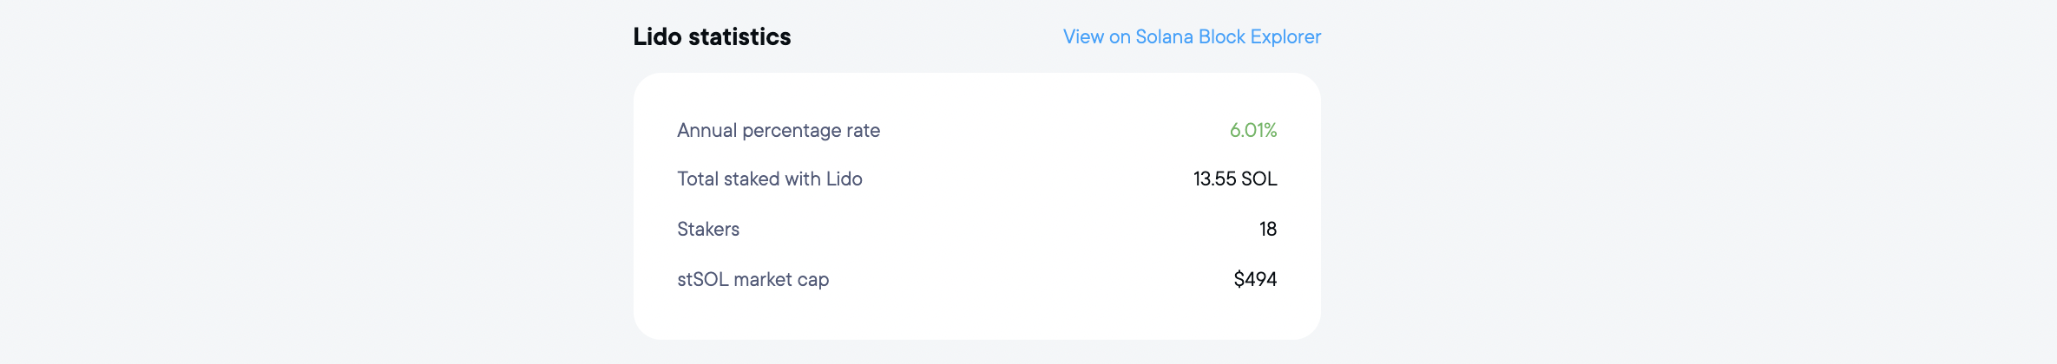
Task: Select the Annual percentage rate label
Action: tap(779, 131)
